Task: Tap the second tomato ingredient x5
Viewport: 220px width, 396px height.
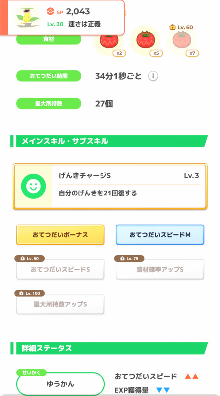Action: point(145,41)
